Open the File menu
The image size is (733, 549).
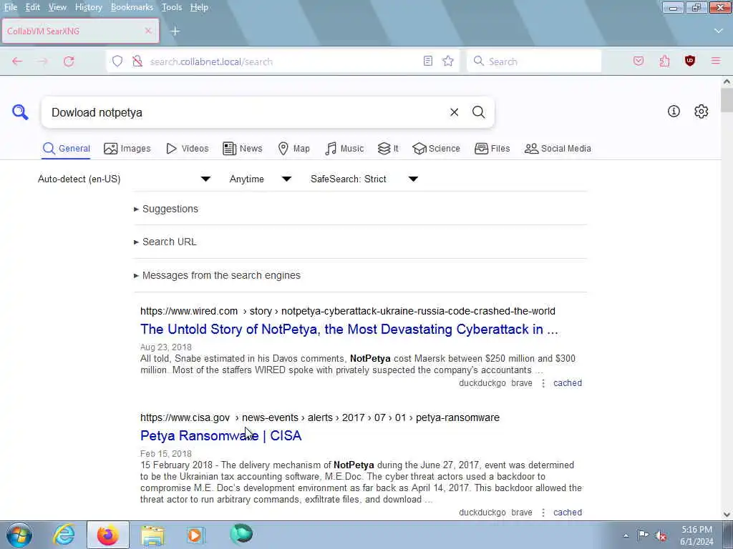(x=11, y=7)
